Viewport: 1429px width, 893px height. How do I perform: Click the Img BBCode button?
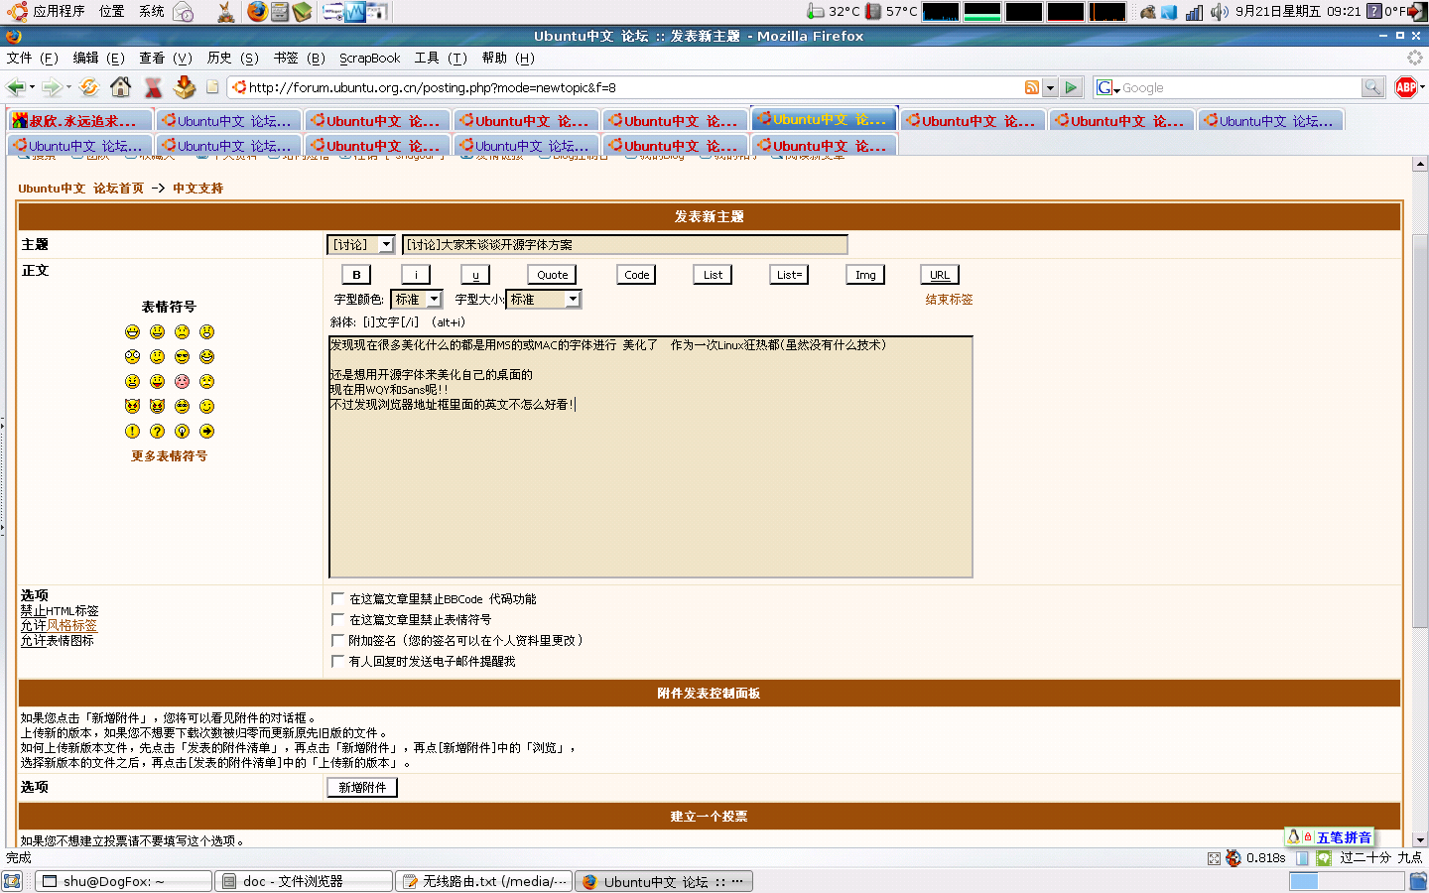[x=865, y=275]
